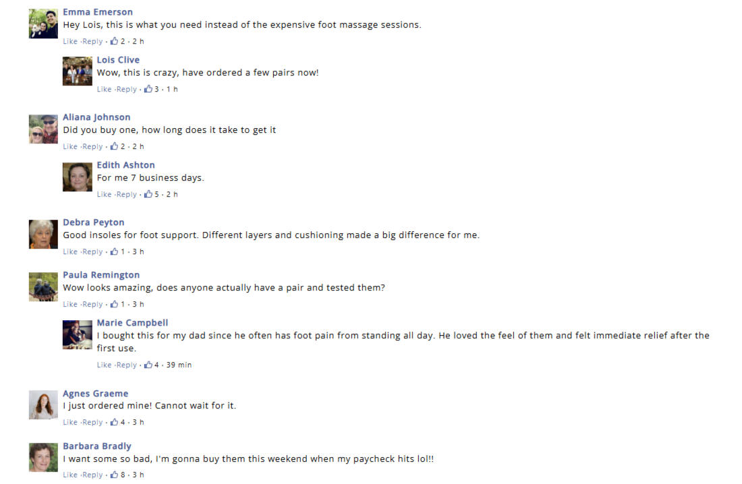Click thumbs-up icon on Agnes Graeme's comment

pyautogui.click(x=114, y=422)
